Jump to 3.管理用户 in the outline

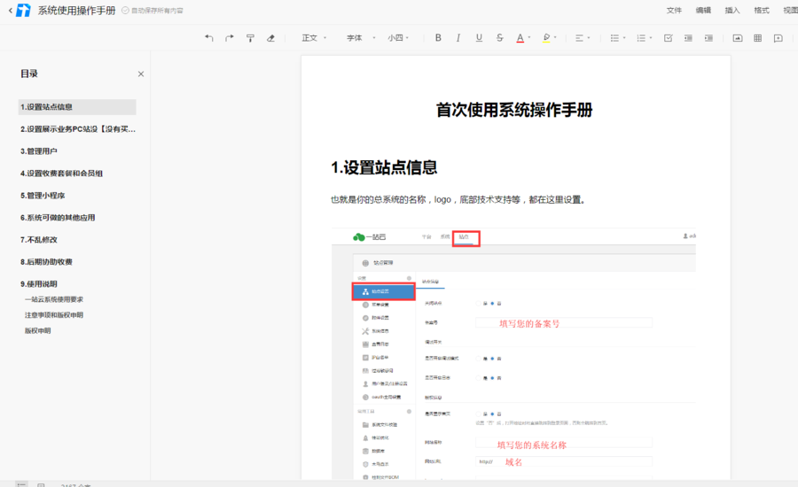pos(39,151)
